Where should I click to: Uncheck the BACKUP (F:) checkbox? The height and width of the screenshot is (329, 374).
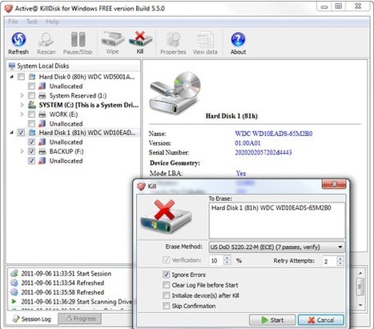31,151
